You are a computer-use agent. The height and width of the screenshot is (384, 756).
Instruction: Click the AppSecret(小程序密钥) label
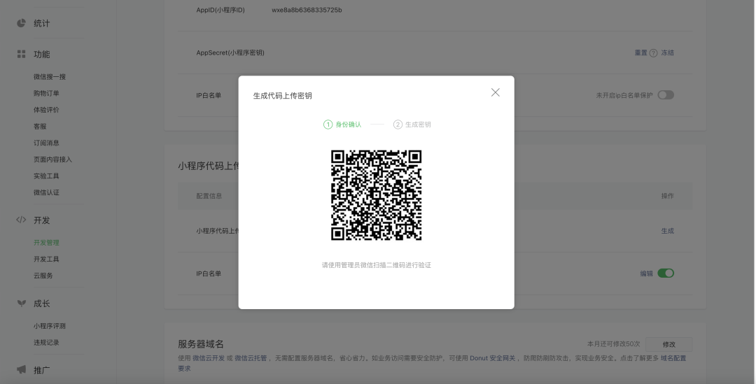pos(230,53)
